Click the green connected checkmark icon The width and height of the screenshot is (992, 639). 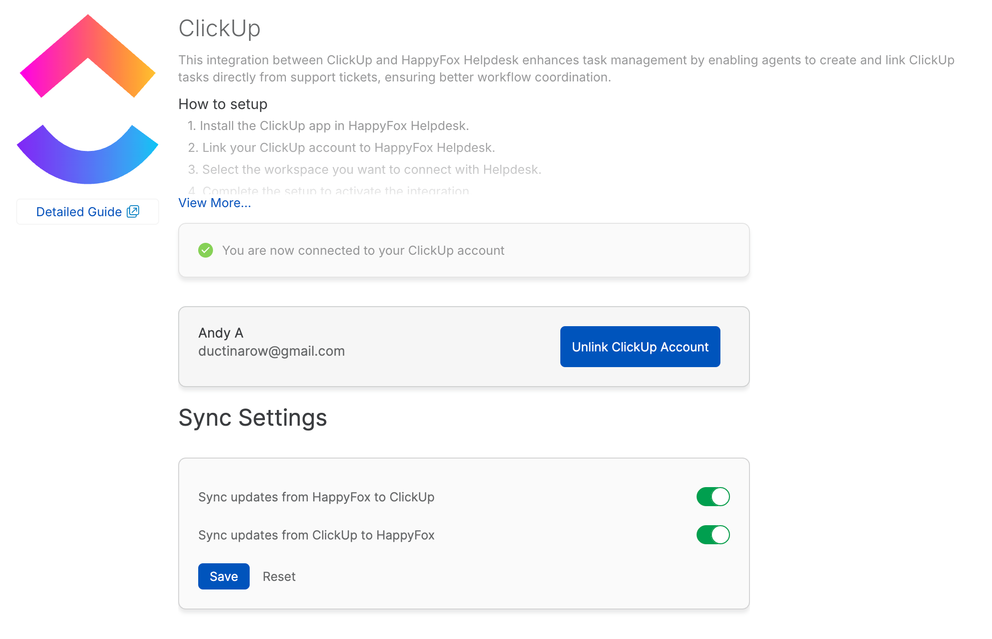pyautogui.click(x=205, y=250)
